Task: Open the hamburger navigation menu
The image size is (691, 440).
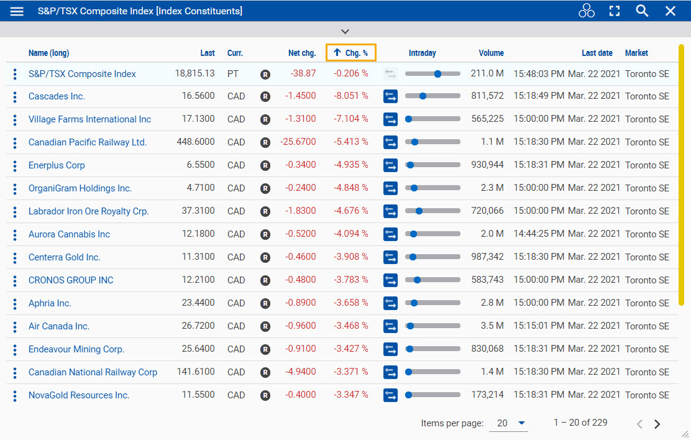Action: point(16,11)
